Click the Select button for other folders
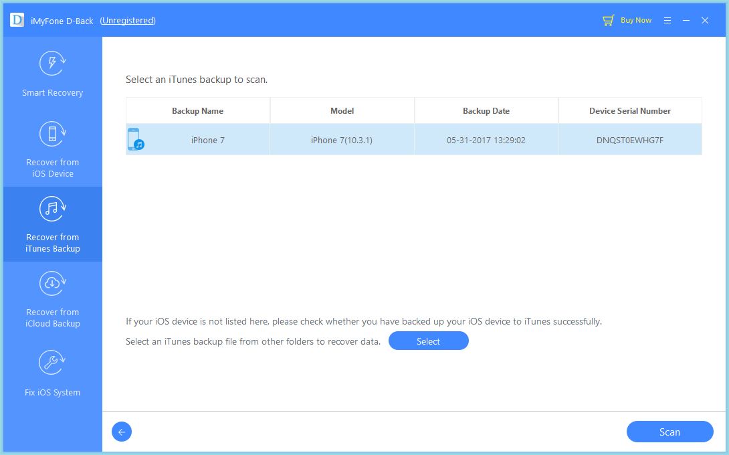Viewport: 729px width, 455px height. pos(428,341)
